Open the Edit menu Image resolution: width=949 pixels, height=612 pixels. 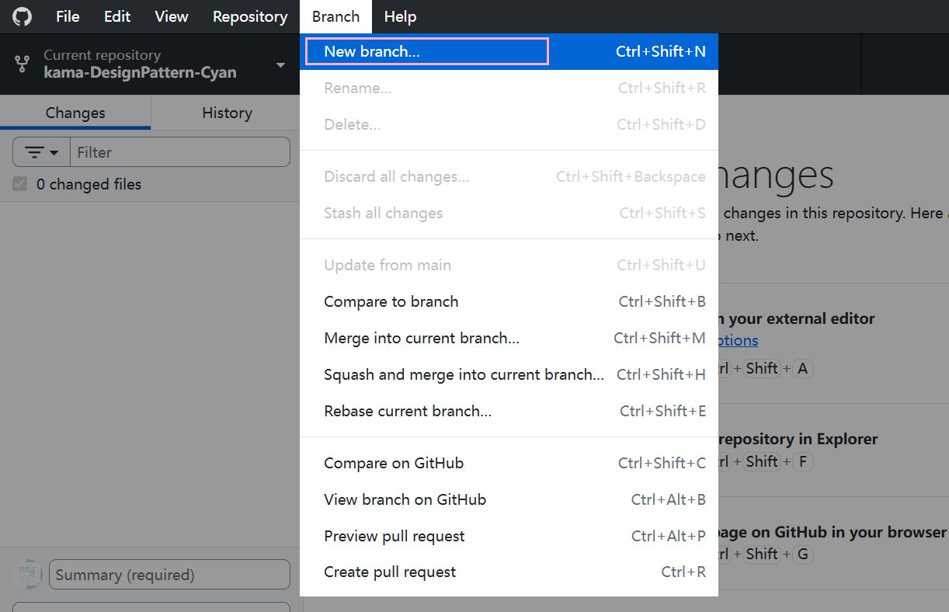click(117, 16)
